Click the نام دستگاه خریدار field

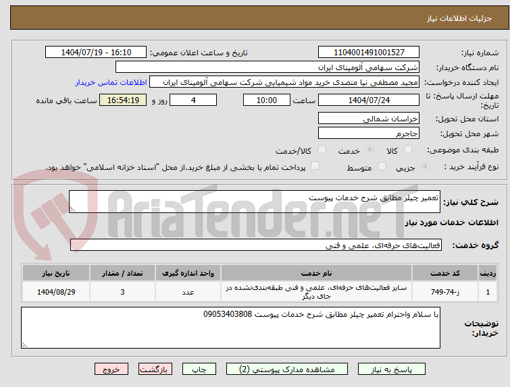coord(267,67)
